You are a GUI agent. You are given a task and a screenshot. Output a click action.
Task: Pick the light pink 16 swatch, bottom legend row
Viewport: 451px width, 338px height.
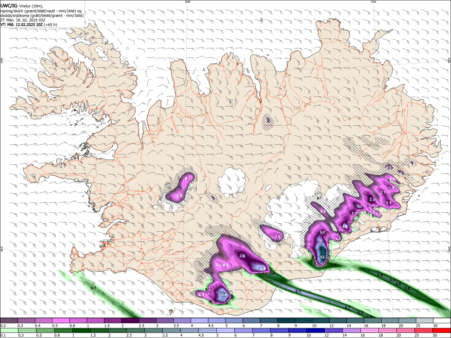[370, 330]
